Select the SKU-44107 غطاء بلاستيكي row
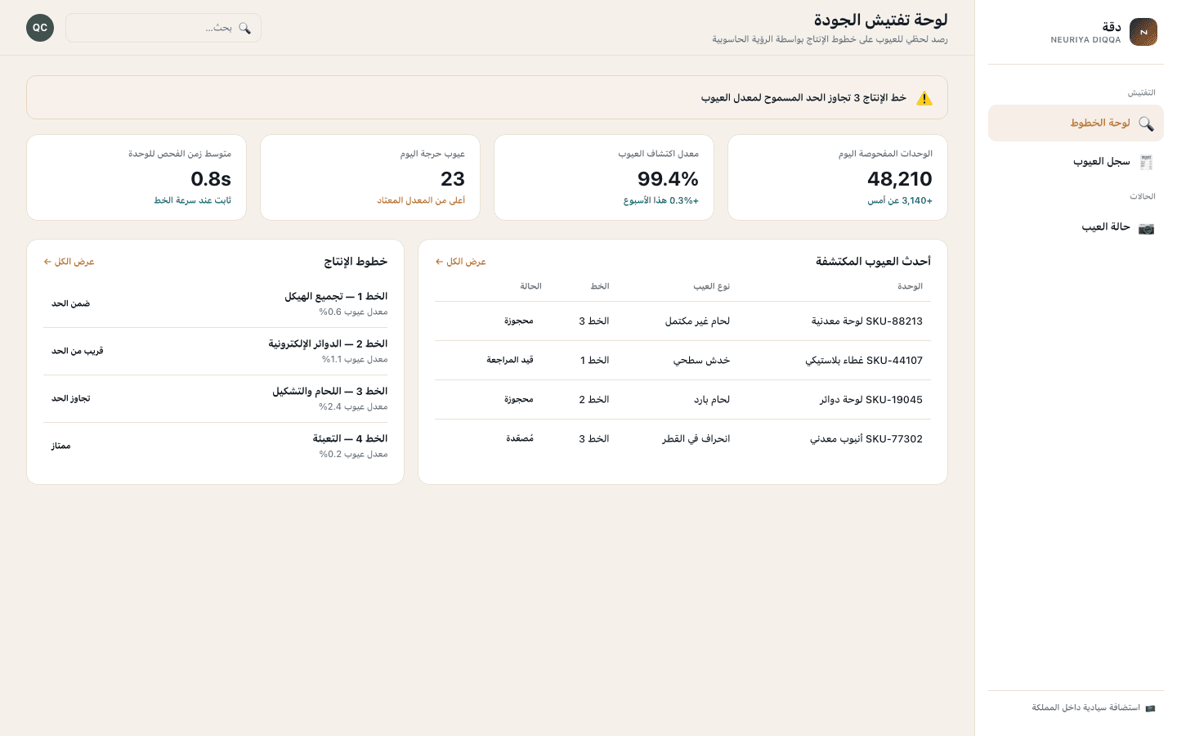The image size is (1177, 736). pos(682,361)
